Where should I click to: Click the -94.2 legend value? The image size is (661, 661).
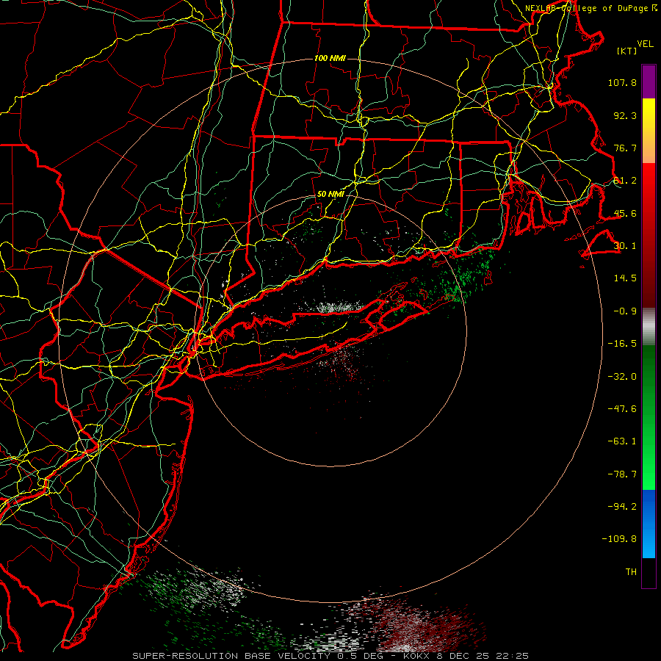coord(622,506)
